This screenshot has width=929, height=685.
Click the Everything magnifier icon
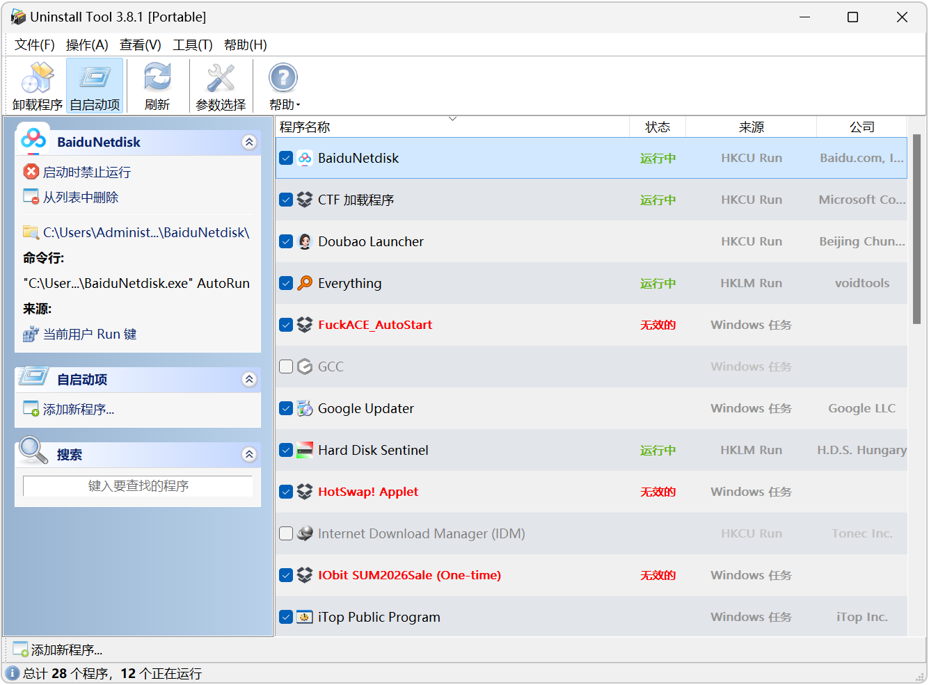pyautogui.click(x=305, y=283)
